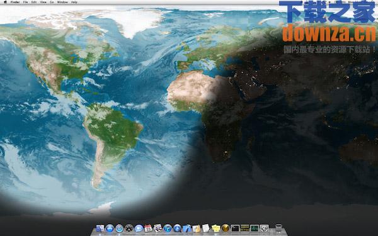Open the Preview photos icon in Dock
Viewport: 378px width, 236px height.
click(x=158, y=228)
